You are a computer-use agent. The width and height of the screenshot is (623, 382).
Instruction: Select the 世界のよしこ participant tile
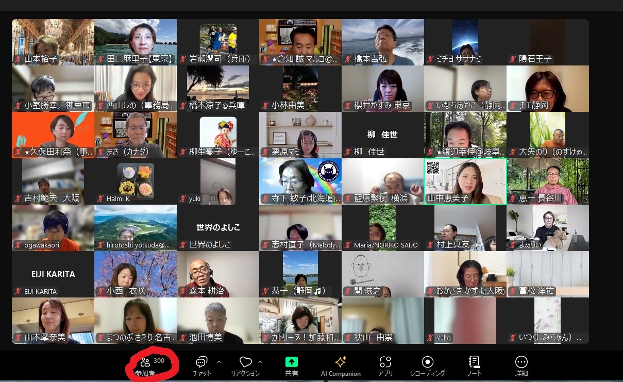(x=218, y=227)
